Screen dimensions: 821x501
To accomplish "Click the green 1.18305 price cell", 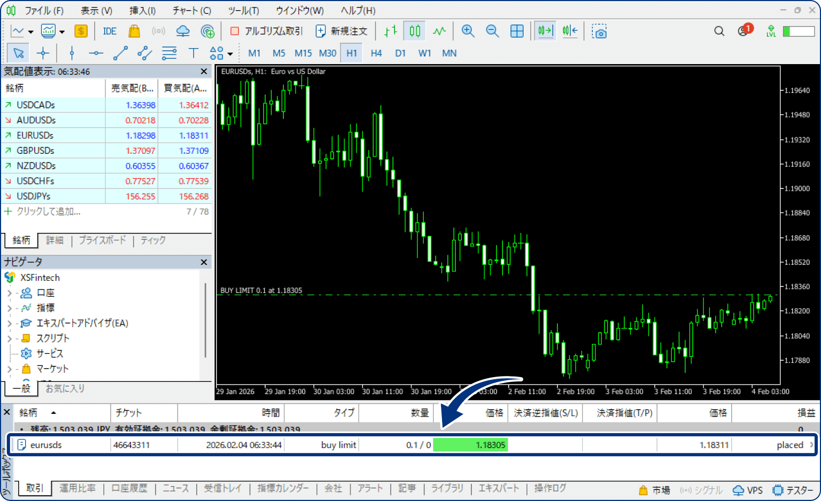I will click(470, 445).
